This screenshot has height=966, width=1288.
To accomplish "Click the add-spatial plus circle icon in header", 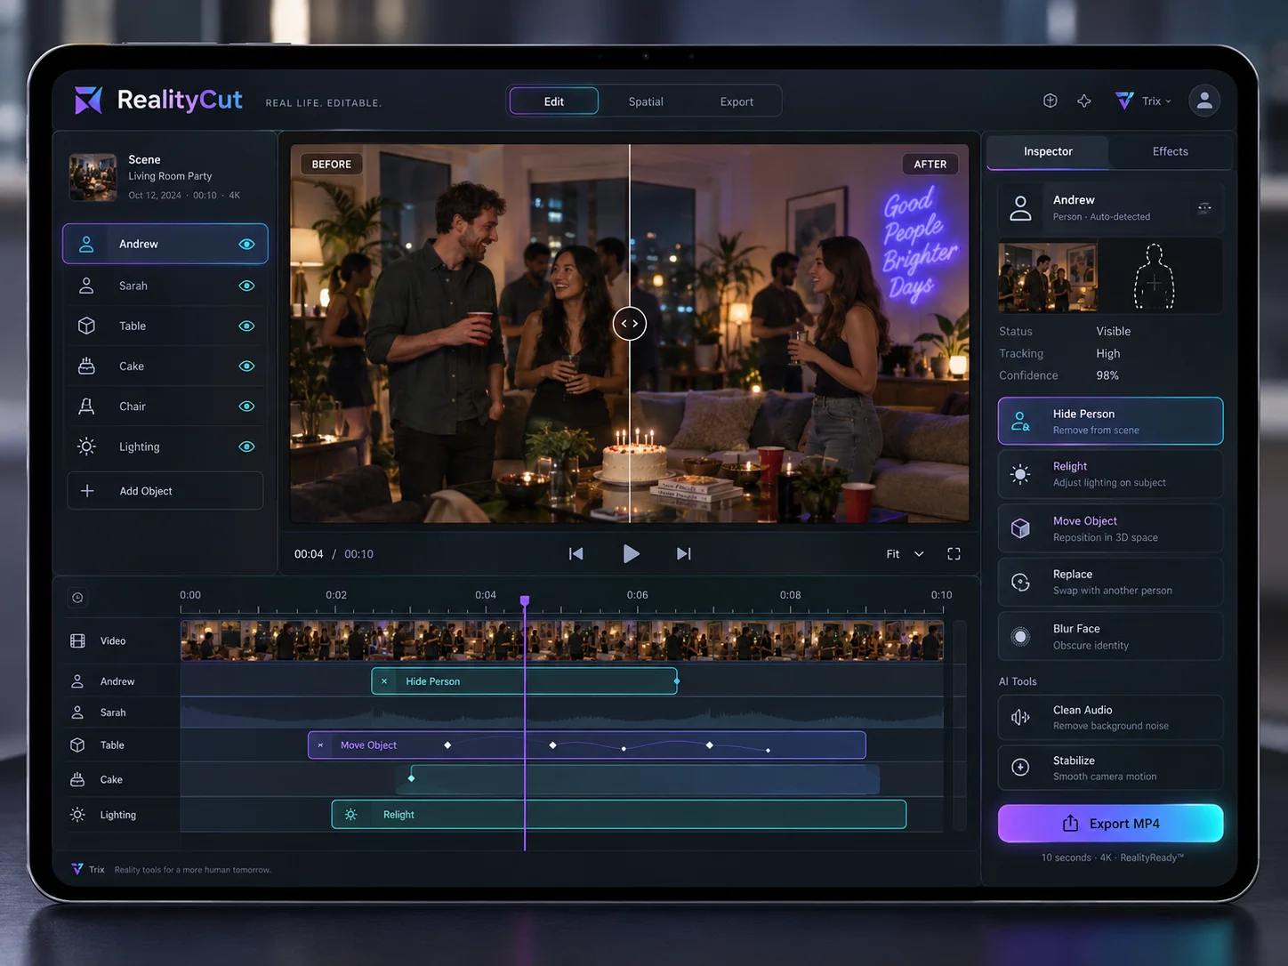I will coord(1051,101).
